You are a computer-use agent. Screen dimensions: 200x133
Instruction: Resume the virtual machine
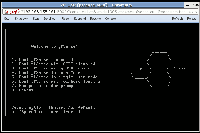[x=95, y=19]
